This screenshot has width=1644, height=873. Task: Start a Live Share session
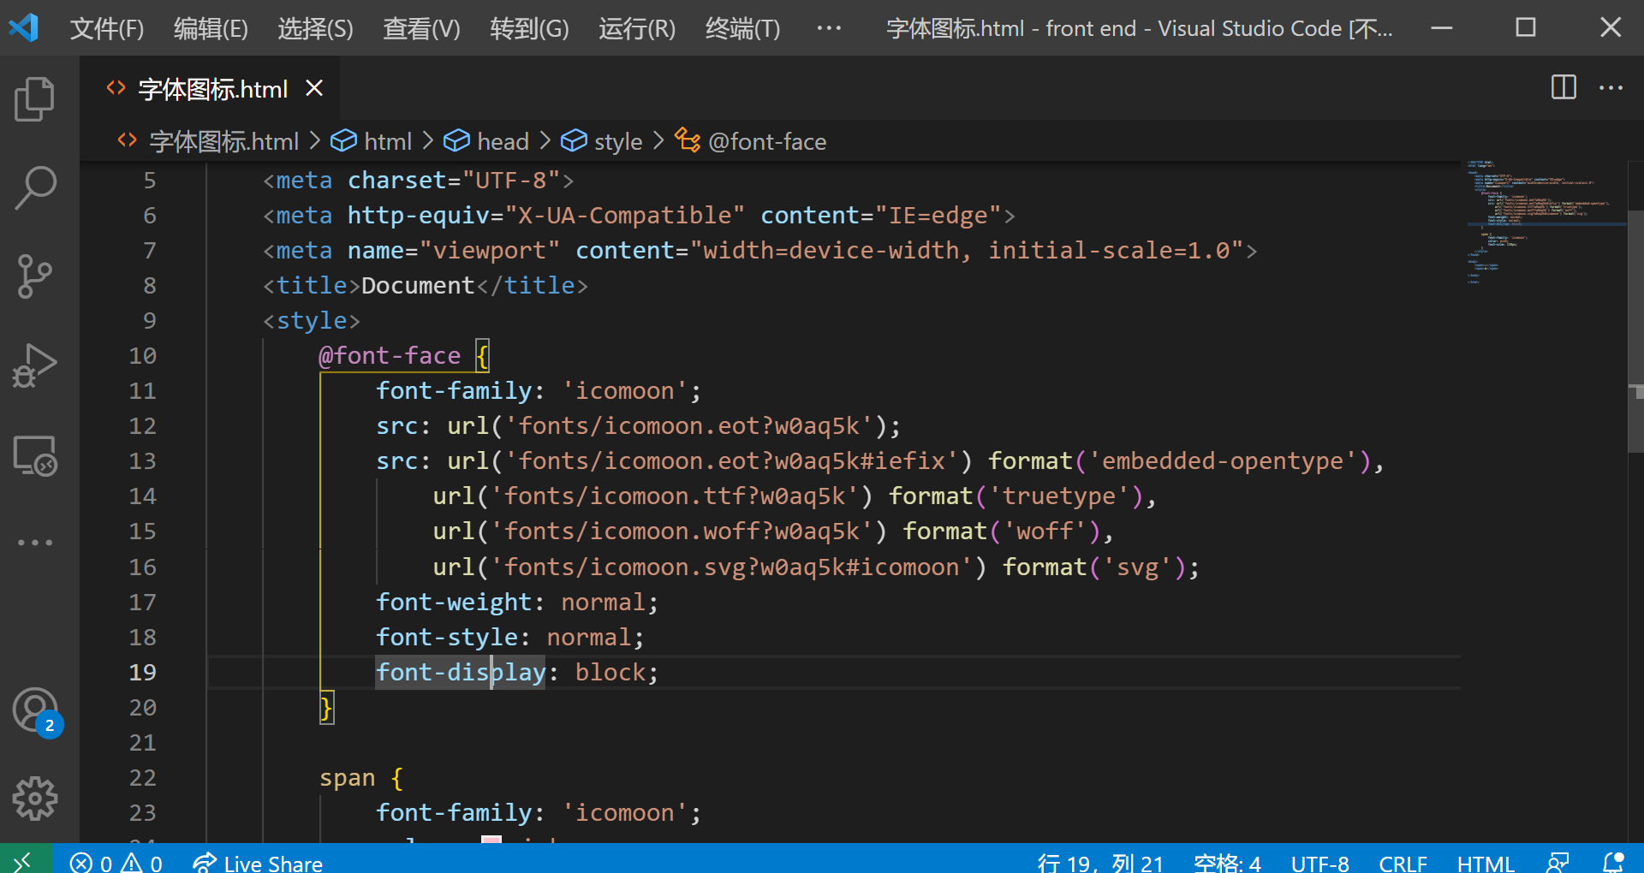point(257,862)
